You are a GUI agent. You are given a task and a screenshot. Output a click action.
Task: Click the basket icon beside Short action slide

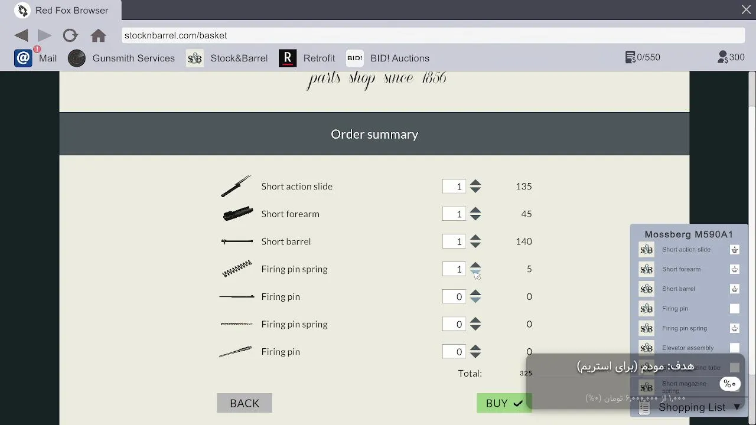click(x=735, y=250)
